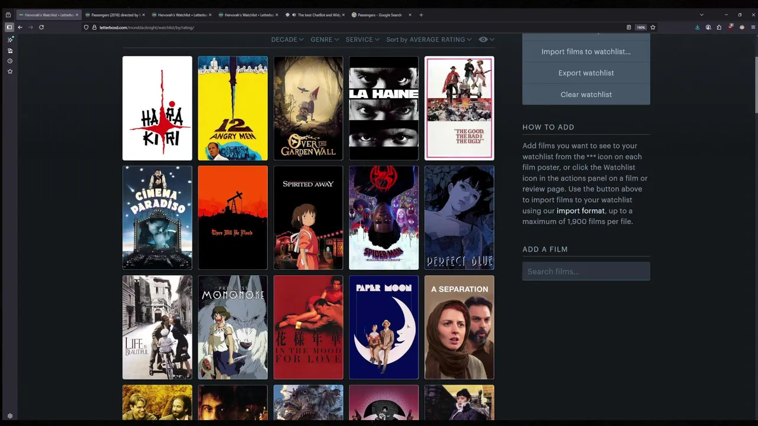Open The Good, the Bad and the Ugly poster
758x426 pixels.
click(x=459, y=108)
